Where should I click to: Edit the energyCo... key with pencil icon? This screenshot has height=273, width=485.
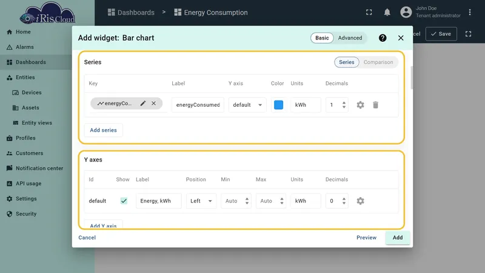[x=143, y=103]
